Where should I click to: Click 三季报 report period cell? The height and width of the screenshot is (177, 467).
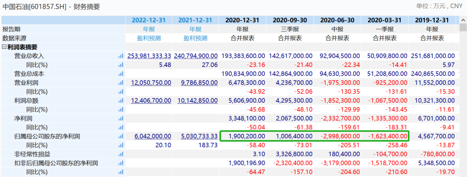coord(290,29)
